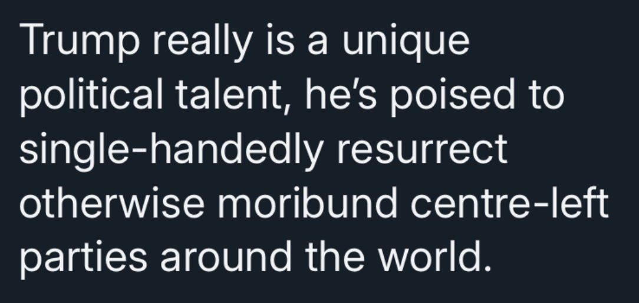Click the word "moribund" in the post
Screen dimensions: 639x303
[x=308, y=202]
